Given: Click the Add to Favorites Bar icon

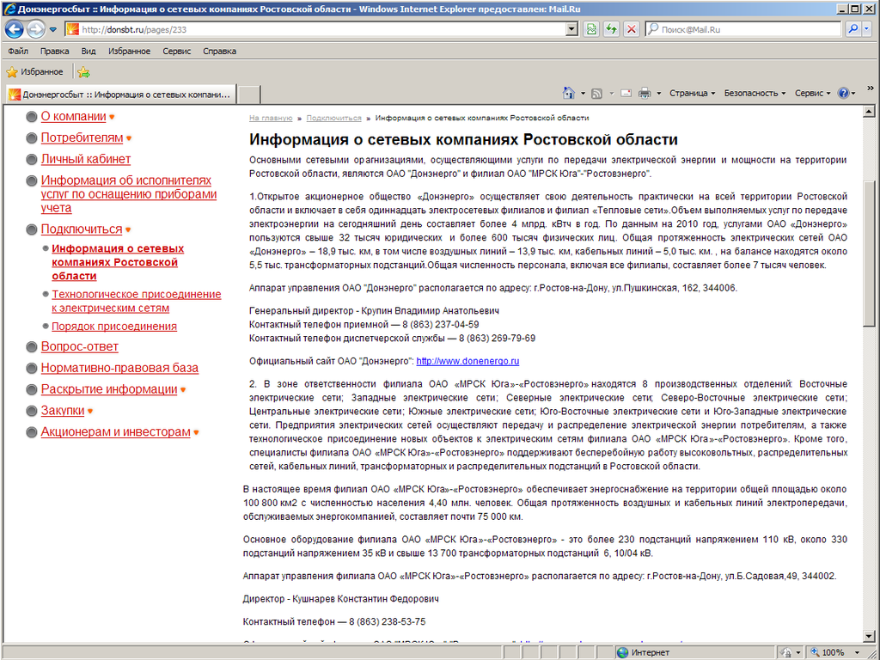Looking at the screenshot, I should pos(83,72).
